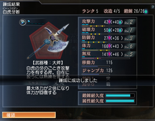Click the crystal element icon above the axe
This screenshot has width=155, height=121.
(23, 22)
